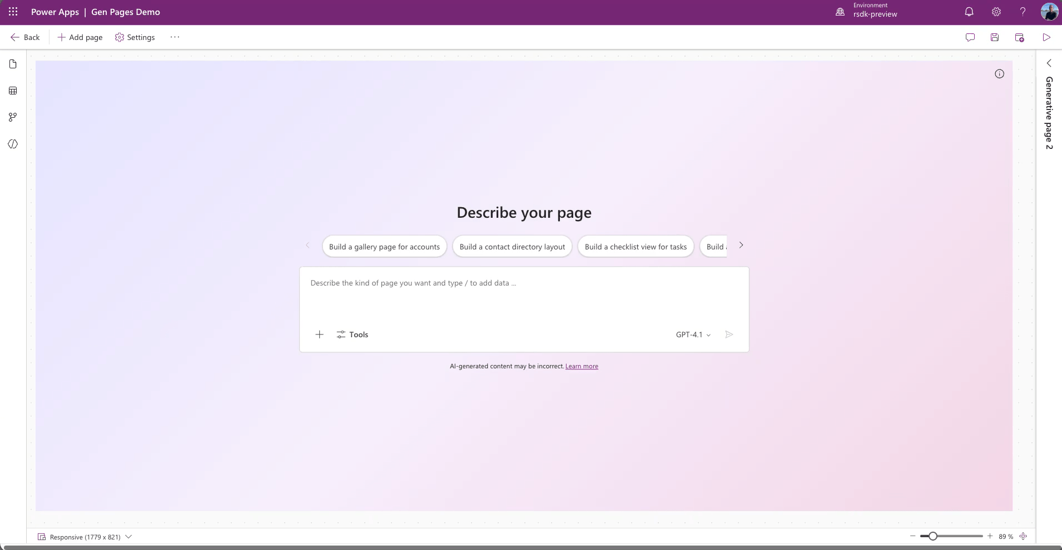Open the attachment plus in the prompt box
The width and height of the screenshot is (1062, 550).
319,334
